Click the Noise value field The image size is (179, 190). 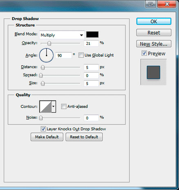91,118
